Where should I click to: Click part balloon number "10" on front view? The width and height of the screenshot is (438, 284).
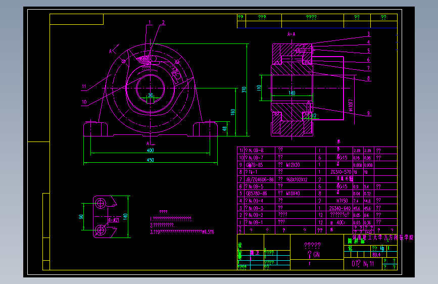click(84, 102)
